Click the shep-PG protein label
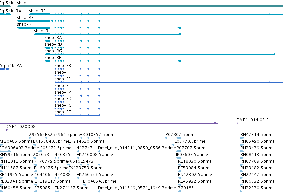Image resolution: width=283 pixels, height=193 pixels. tap(63, 105)
